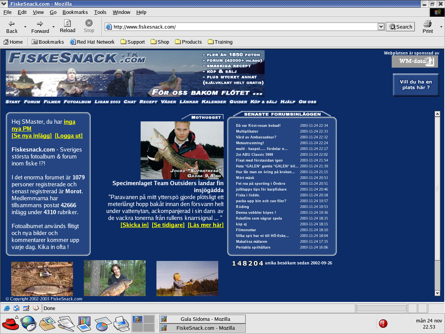Launch the globe web browser icon in panel

tap(28, 324)
